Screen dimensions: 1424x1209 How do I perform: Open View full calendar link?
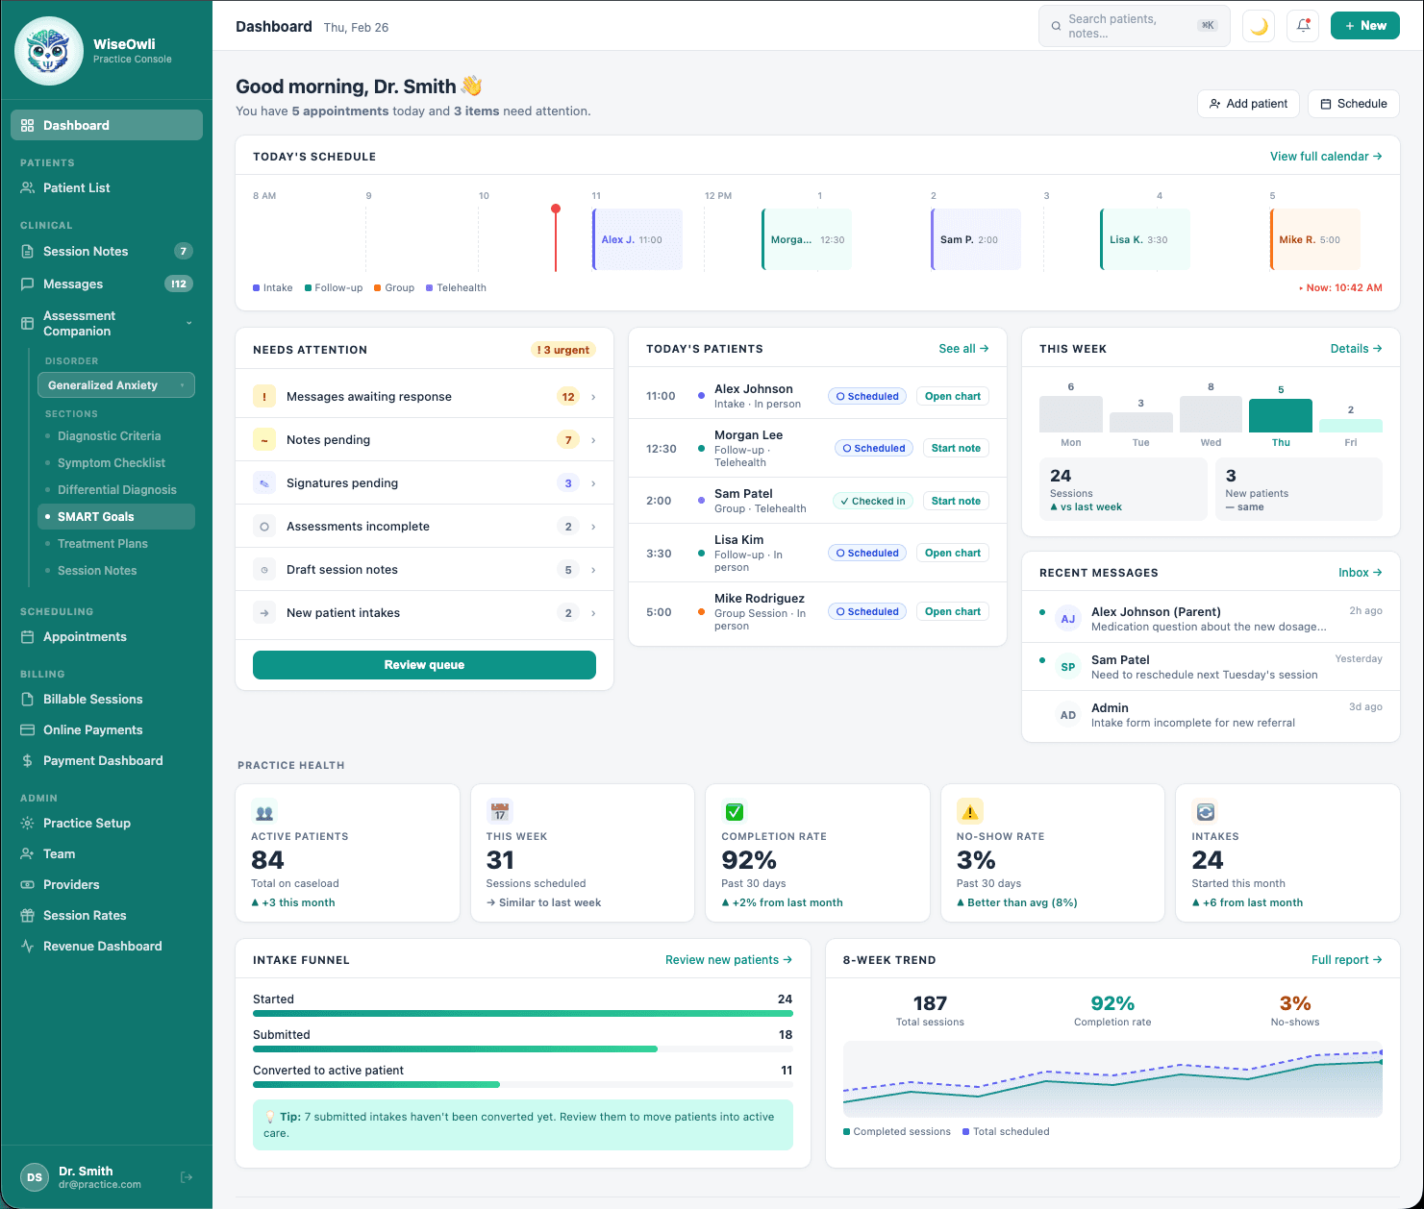1326,156
